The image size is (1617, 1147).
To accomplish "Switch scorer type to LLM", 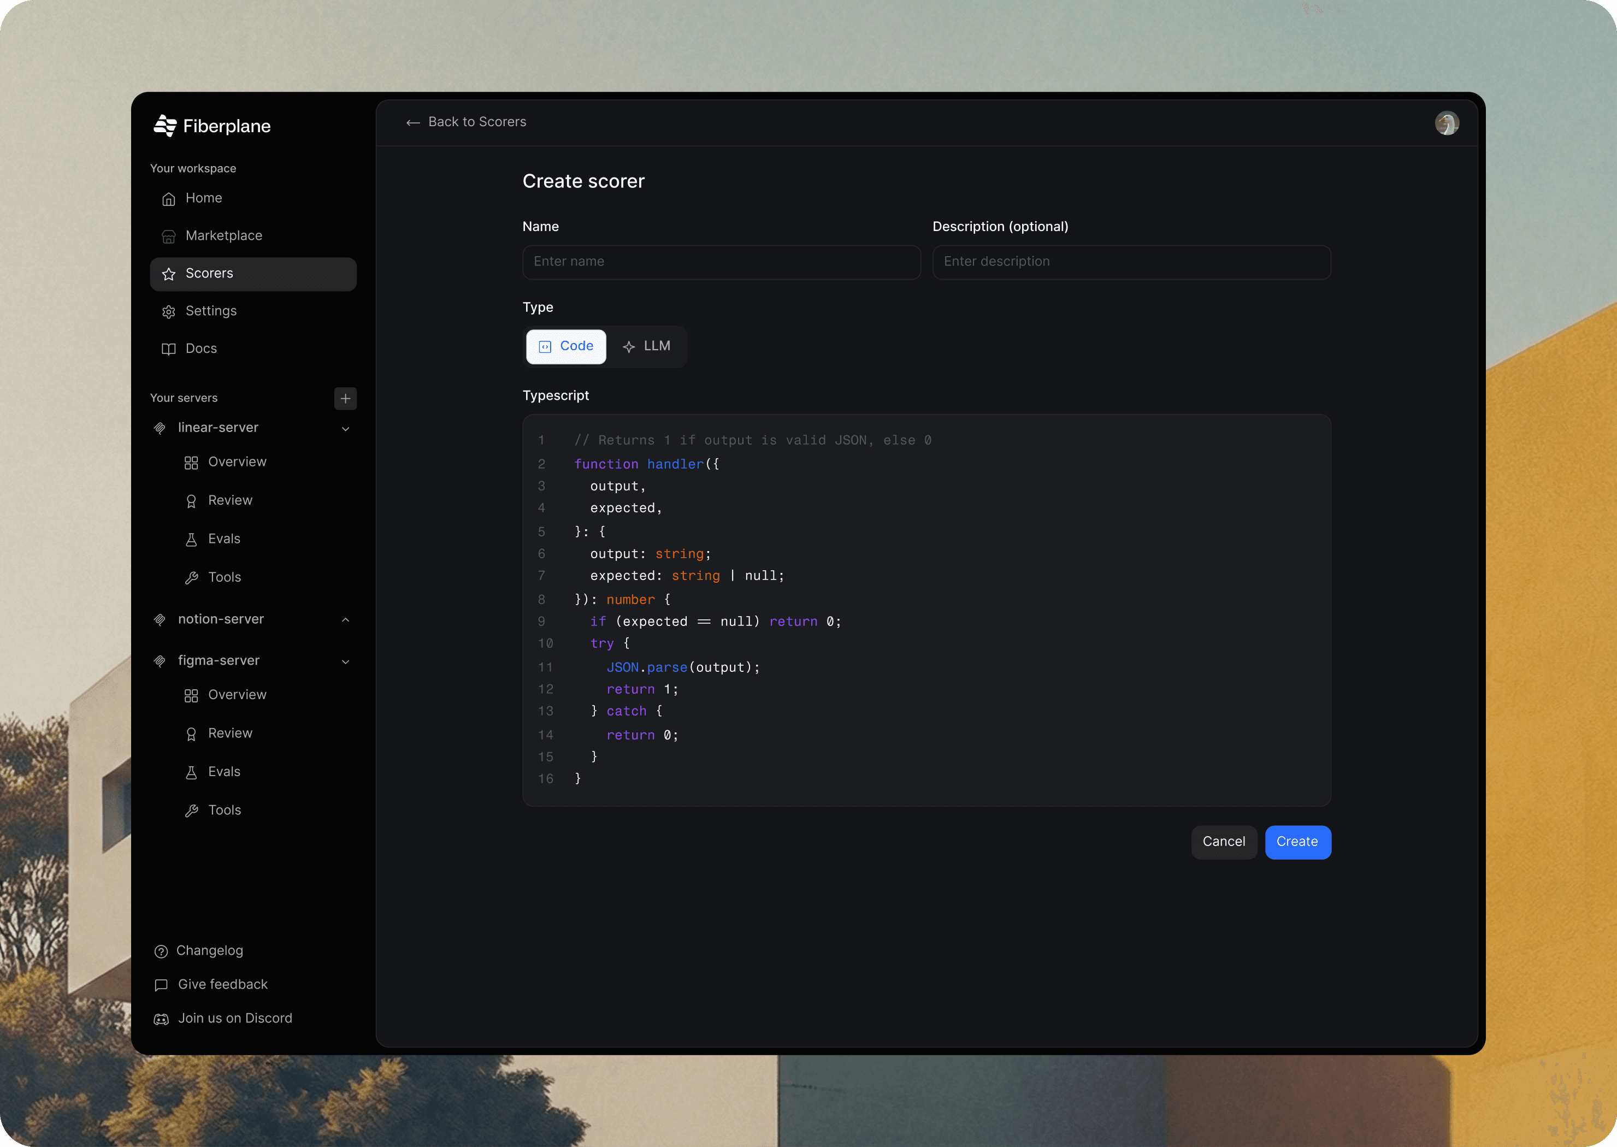I will click(646, 346).
